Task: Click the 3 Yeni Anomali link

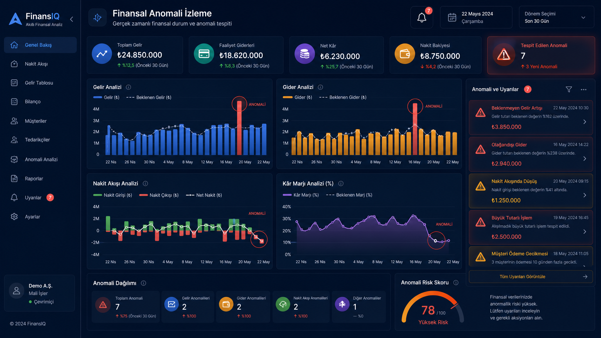Action: pyautogui.click(x=539, y=67)
